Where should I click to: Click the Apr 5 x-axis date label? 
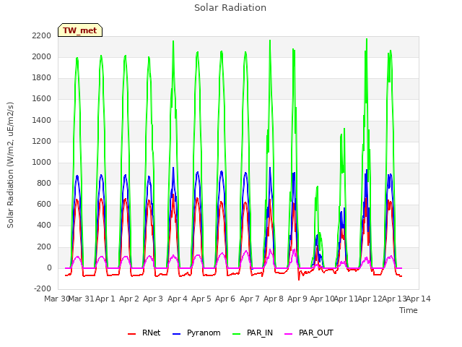[201, 299]
